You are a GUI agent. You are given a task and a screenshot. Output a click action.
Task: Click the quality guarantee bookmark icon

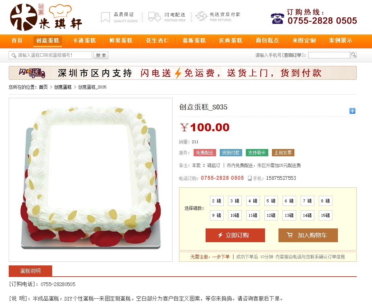tap(106, 17)
